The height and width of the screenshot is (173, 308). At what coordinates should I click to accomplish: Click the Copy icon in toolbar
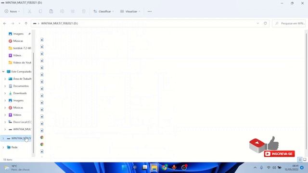(x=40, y=12)
